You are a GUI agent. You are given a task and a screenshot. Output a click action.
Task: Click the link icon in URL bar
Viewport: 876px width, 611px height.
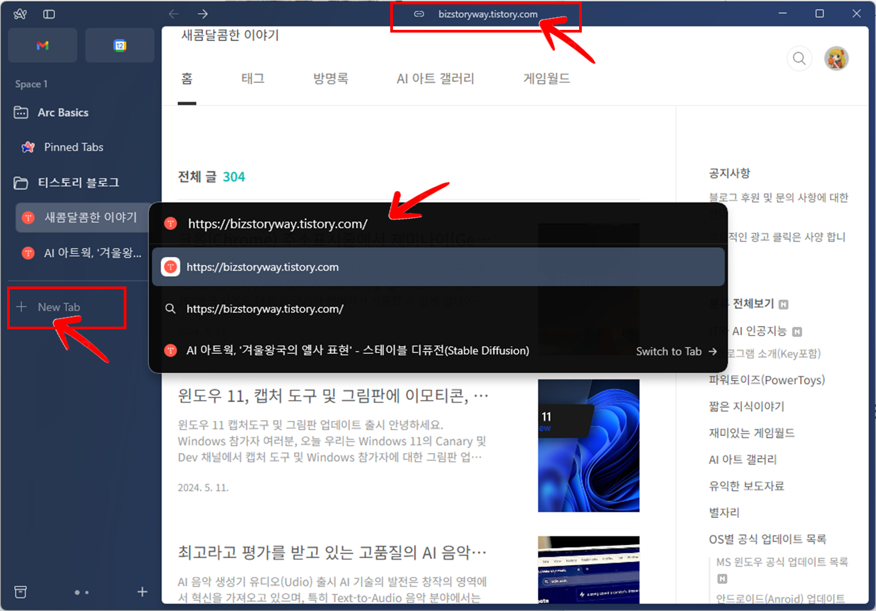(419, 14)
